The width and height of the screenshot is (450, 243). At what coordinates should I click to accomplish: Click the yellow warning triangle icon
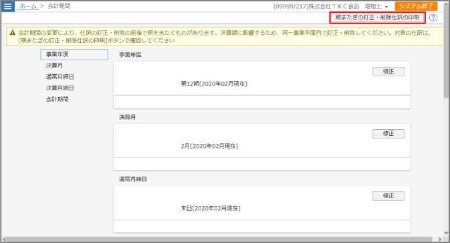[12, 33]
